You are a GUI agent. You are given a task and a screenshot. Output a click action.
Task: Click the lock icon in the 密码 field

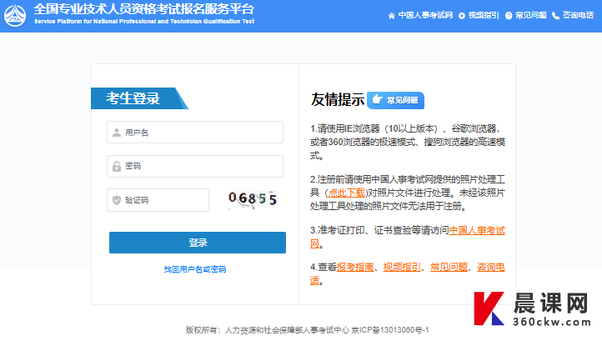(116, 167)
